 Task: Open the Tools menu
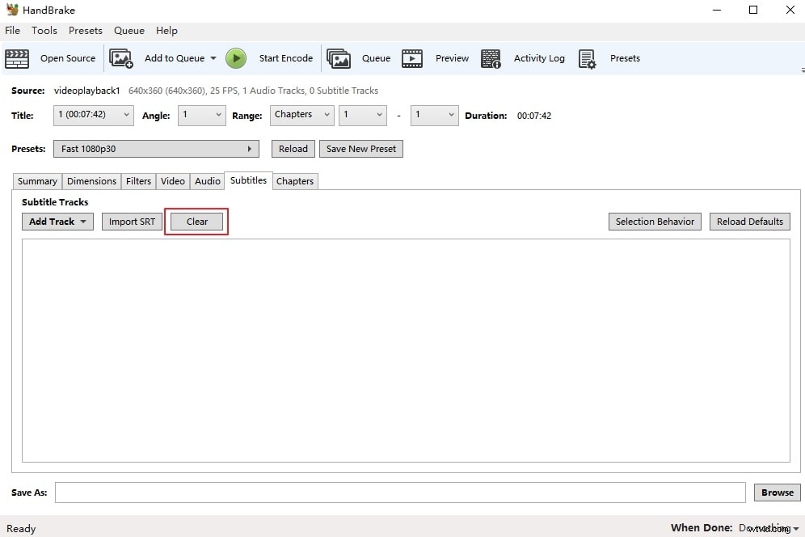44,30
